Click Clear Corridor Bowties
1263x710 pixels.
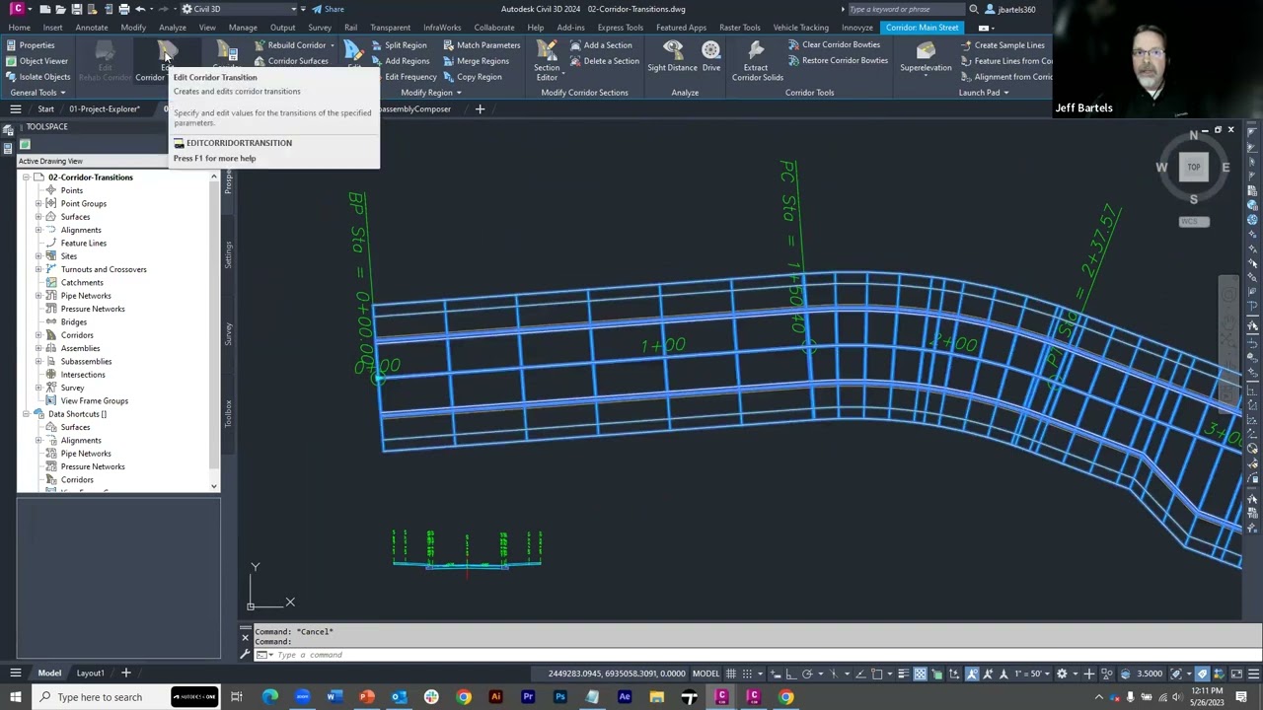point(834,45)
